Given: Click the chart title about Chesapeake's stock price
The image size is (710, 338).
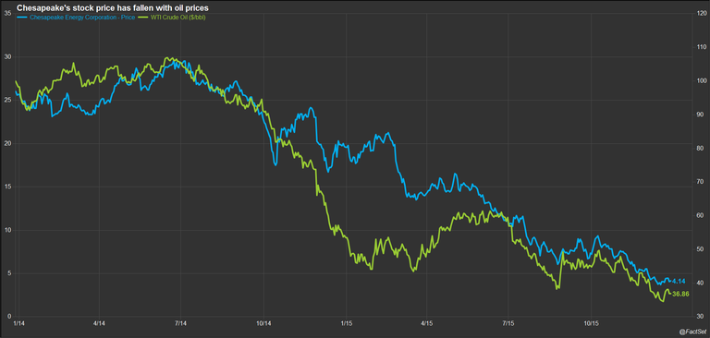Looking at the screenshot, I should (x=112, y=7).
